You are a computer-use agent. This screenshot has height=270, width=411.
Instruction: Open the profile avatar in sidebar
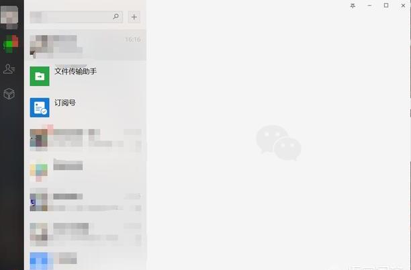click(9, 17)
